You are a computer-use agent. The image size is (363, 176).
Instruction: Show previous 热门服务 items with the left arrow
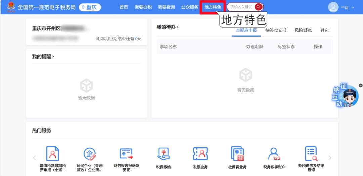[x=34, y=158]
